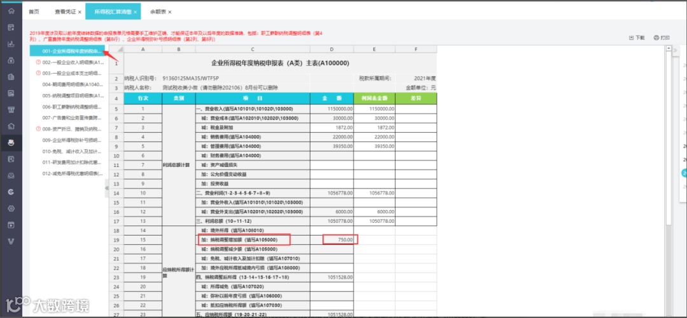Click warning icon beside 003-一般企业成本支出明细

click(x=38, y=73)
